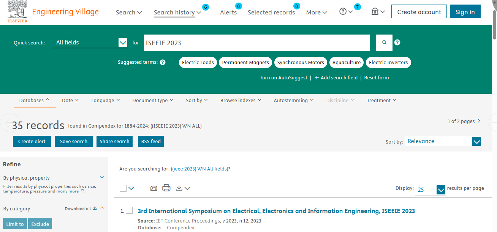Go to Alerts

click(228, 12)
